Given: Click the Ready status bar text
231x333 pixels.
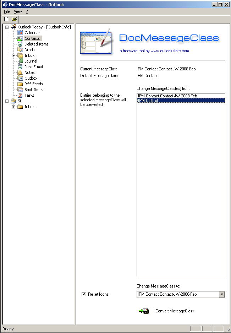Looking at the screenshot, I should coord(8,329).
